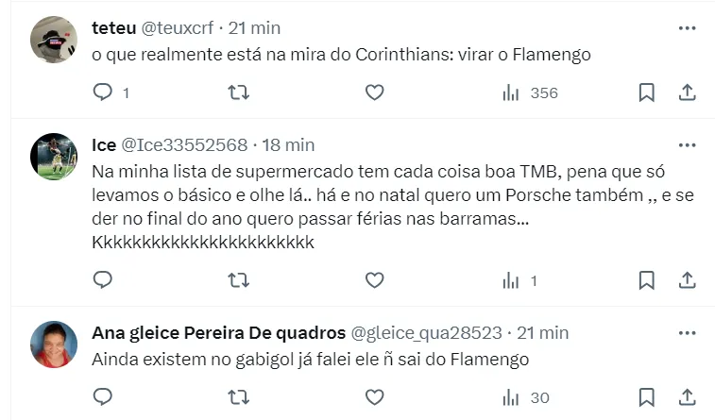
Task: Like Ice's tweet about Porsche
Action: point(375,280)
